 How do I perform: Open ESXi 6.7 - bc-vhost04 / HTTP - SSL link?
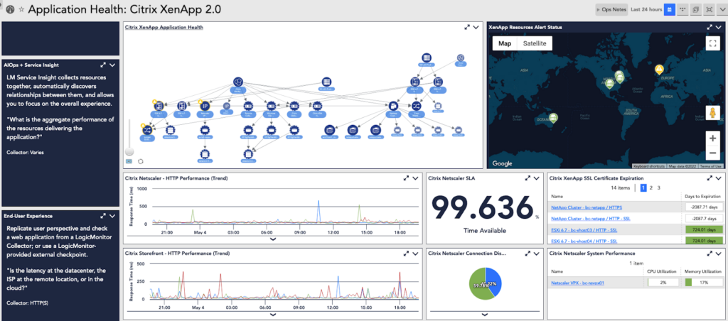tap(584, 241)
